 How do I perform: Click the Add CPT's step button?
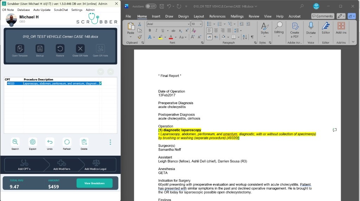(24, 165)
